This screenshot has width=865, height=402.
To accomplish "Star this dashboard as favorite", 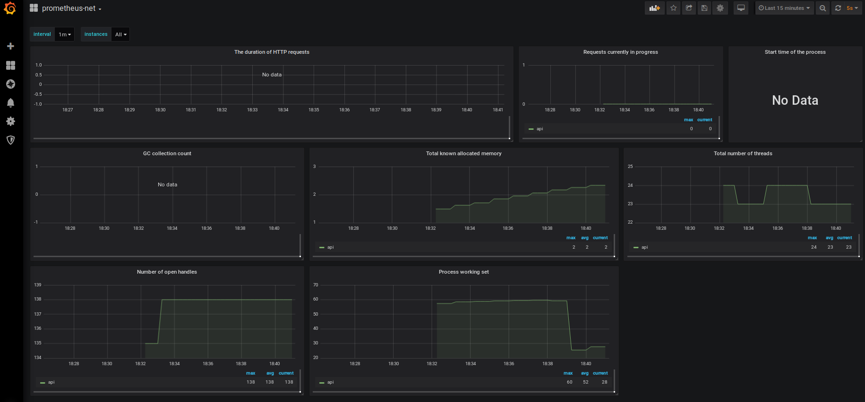I will [674, 8].
